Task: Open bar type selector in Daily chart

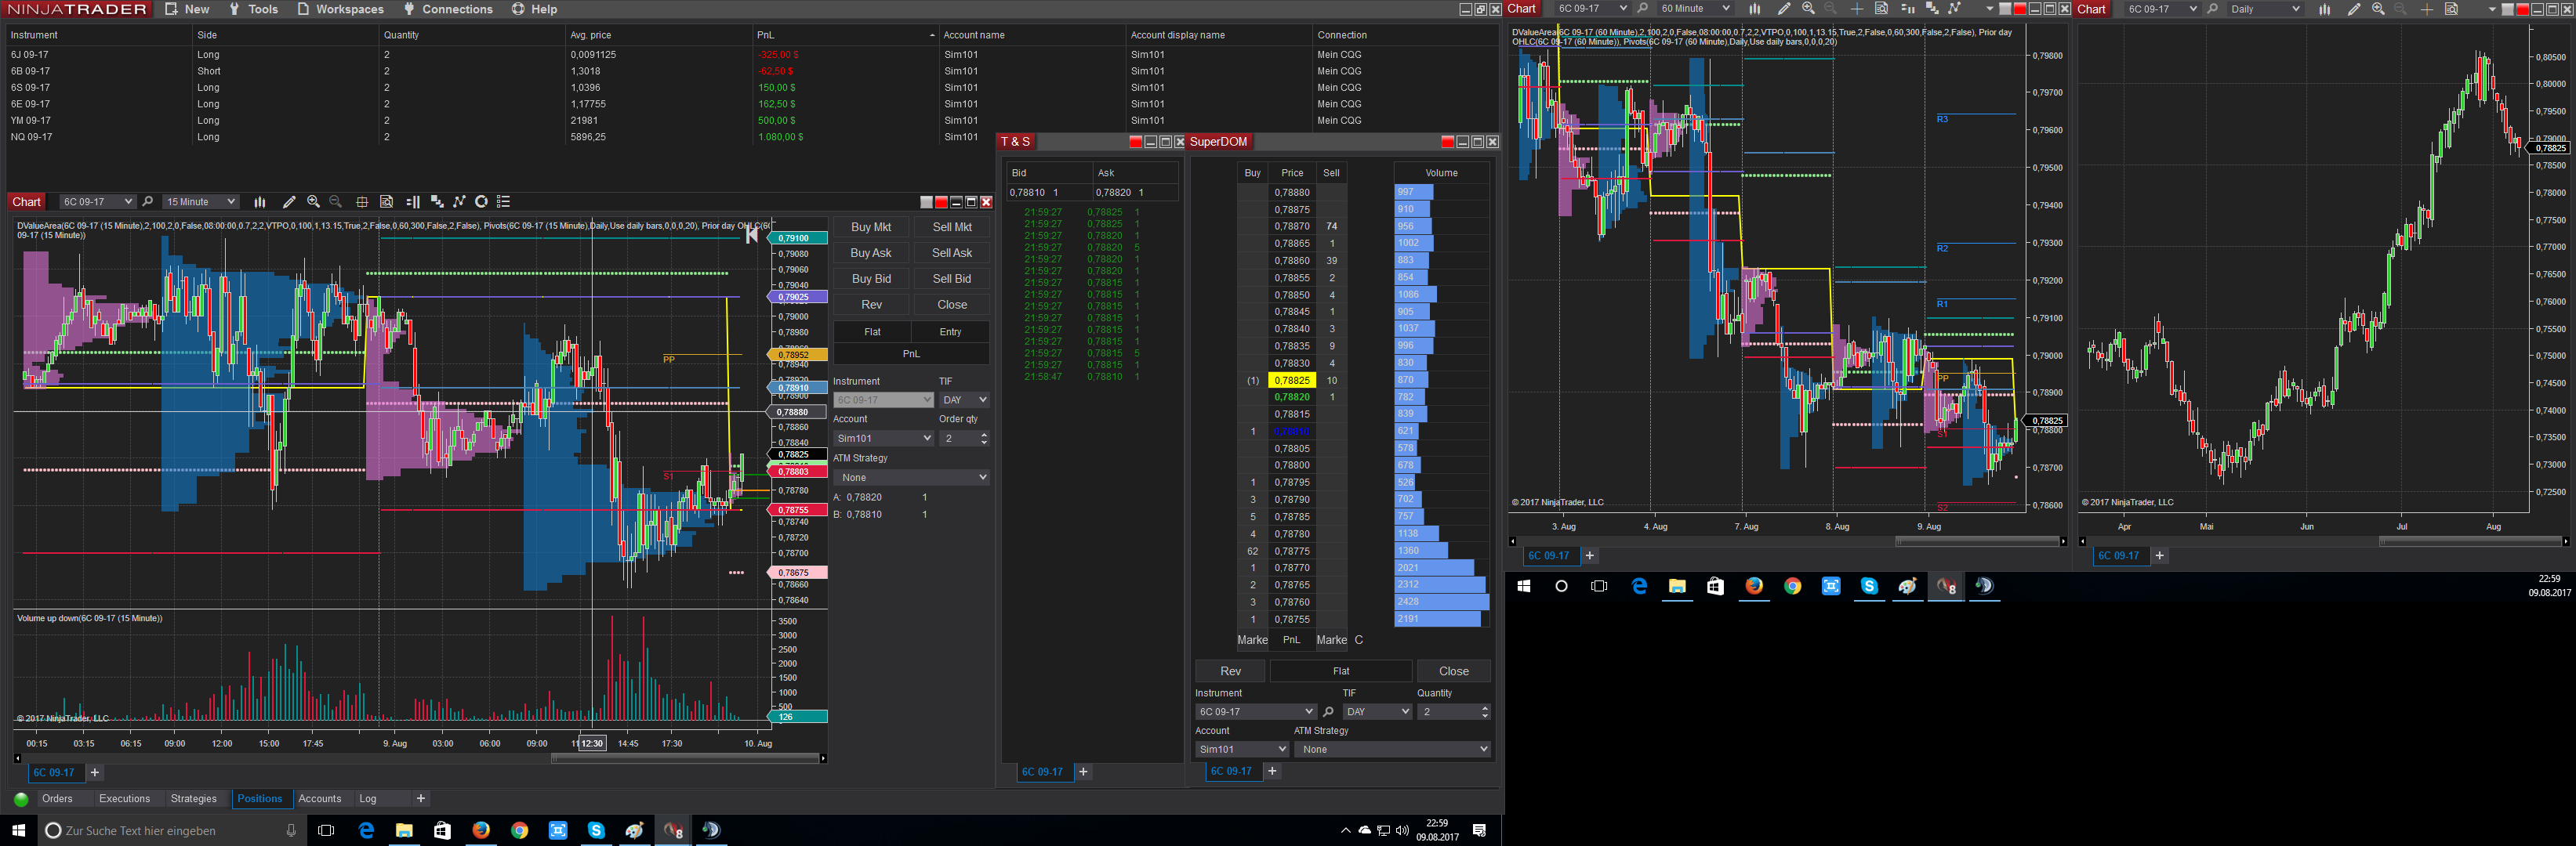Action: click(2324, 9)
